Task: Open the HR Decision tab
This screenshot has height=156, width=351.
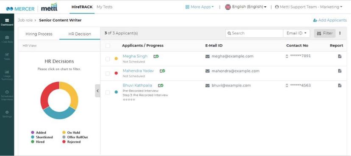Action: click(x=80, y=34)
